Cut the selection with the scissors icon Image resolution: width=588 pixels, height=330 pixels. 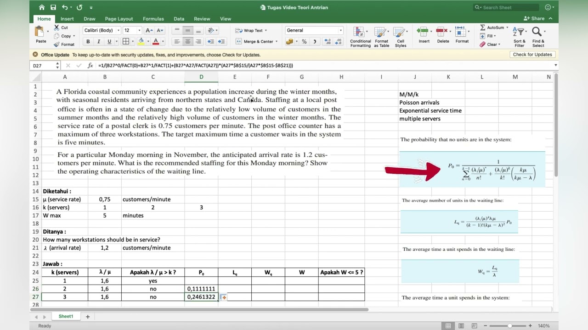tap(57, 27)
